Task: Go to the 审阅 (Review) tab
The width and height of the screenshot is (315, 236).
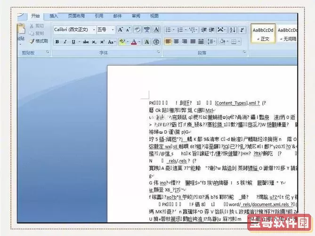Action: coord(136,16)
